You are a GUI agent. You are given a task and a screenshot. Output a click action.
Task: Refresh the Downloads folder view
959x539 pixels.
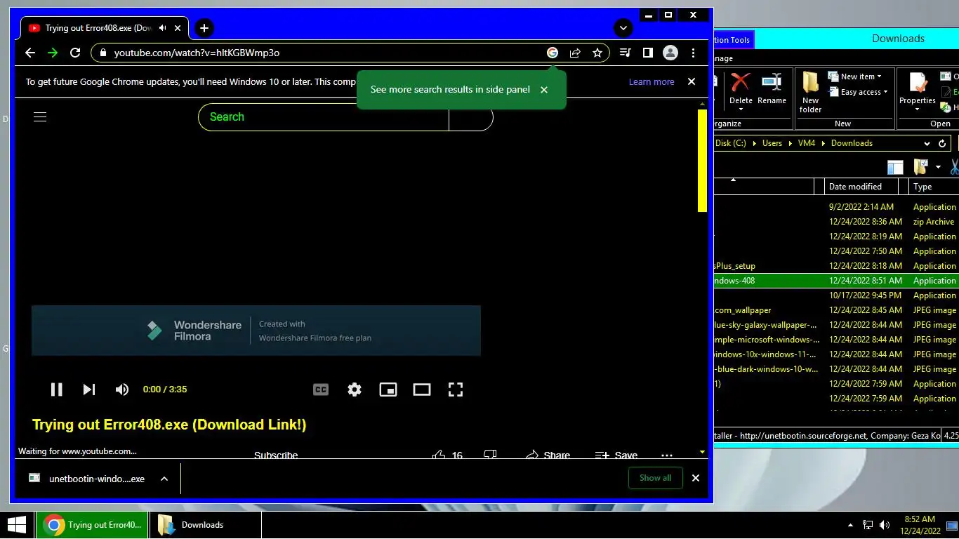942,143
